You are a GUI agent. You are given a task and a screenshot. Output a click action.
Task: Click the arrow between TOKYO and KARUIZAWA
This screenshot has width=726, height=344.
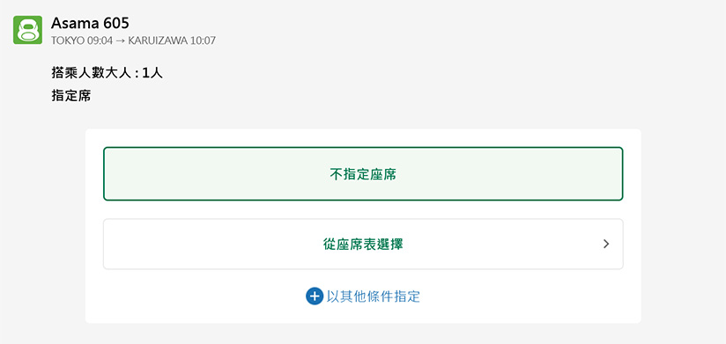pyautogui.click(x=121, y=40)
